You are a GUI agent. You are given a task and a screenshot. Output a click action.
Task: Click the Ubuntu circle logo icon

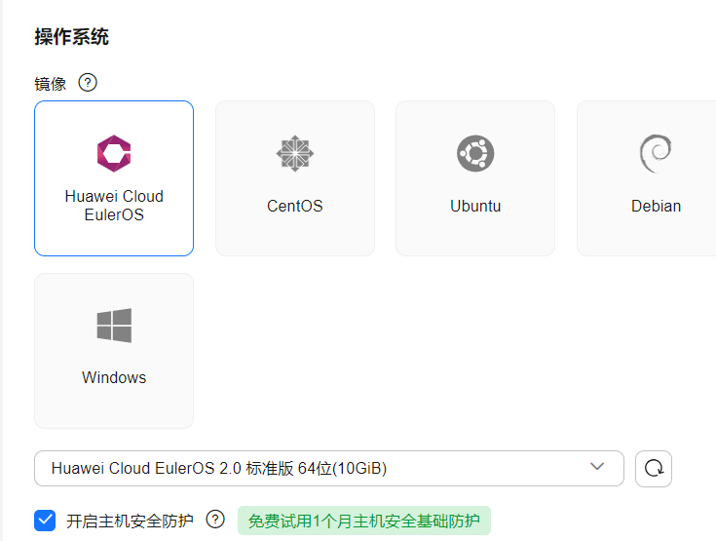point(475,154)
